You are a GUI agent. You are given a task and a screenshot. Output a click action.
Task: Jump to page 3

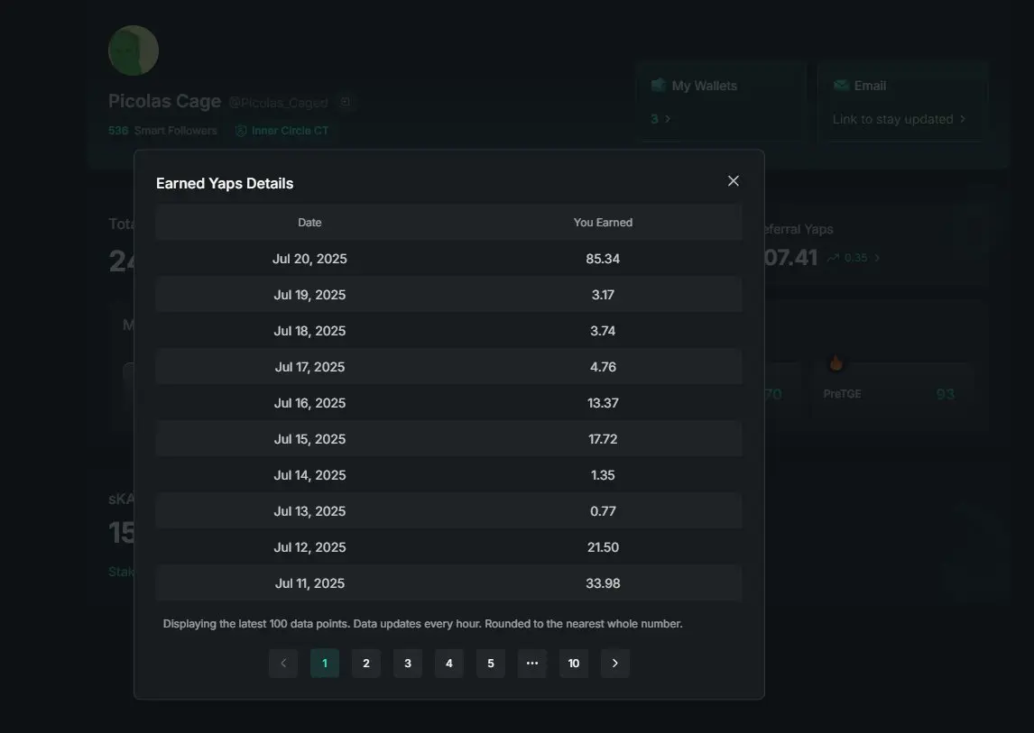[x=408, y=664]
